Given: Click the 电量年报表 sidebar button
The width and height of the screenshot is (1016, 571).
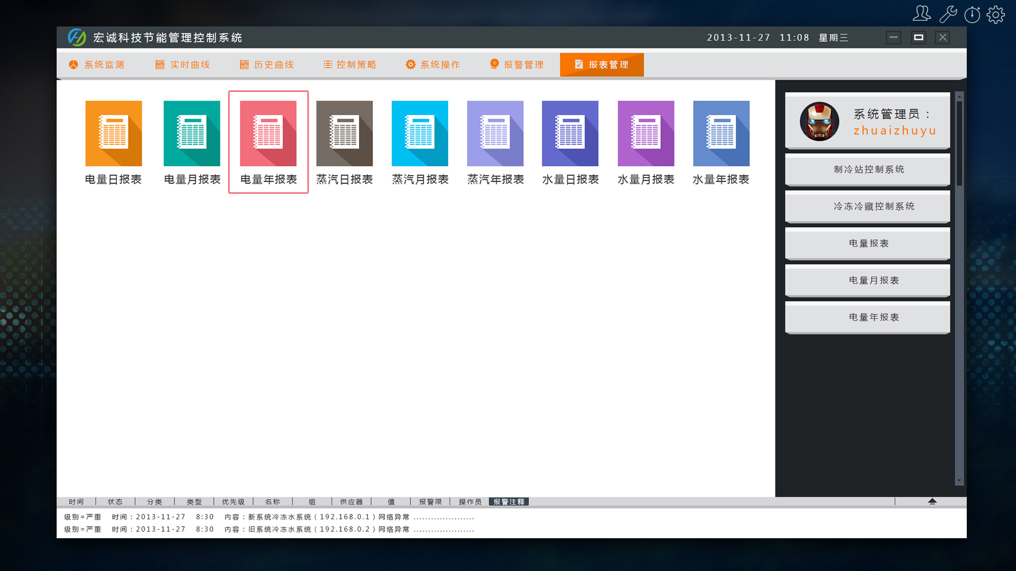Looking at the screenshot, I should point(868,317).
